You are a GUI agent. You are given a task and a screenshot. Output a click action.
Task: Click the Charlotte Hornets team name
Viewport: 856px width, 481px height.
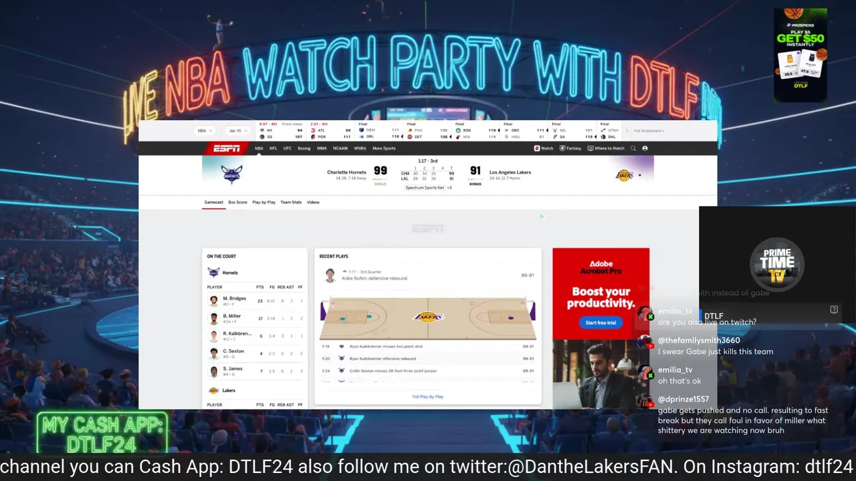(346, 172)
